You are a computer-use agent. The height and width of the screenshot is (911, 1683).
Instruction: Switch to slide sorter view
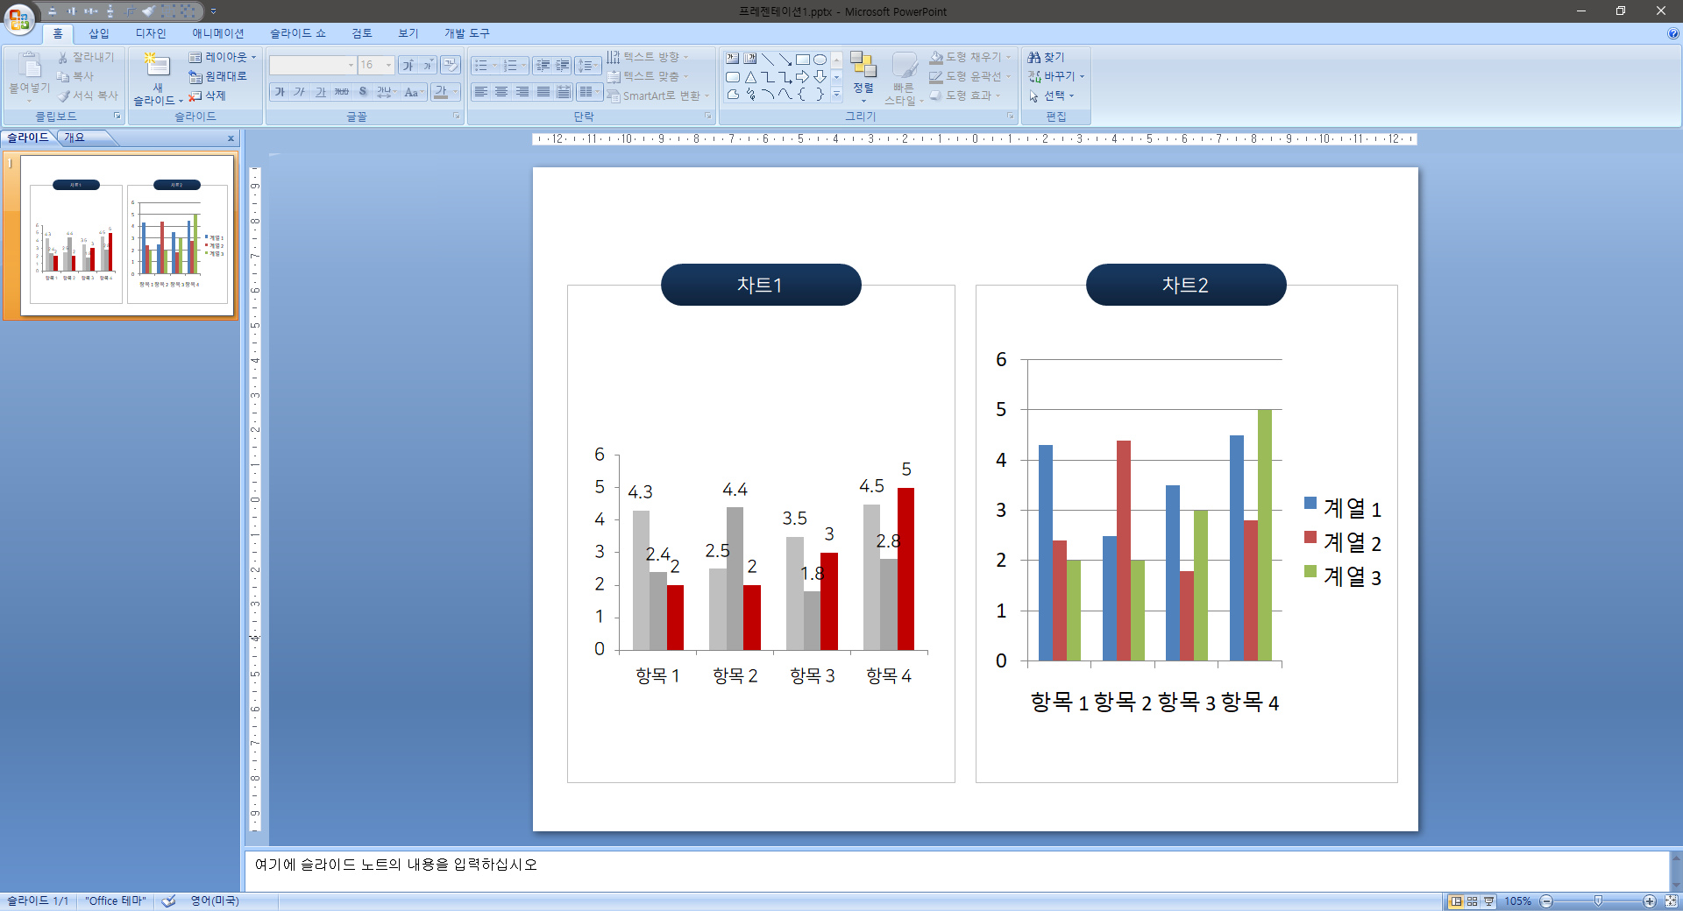[x=1473, y=901]
